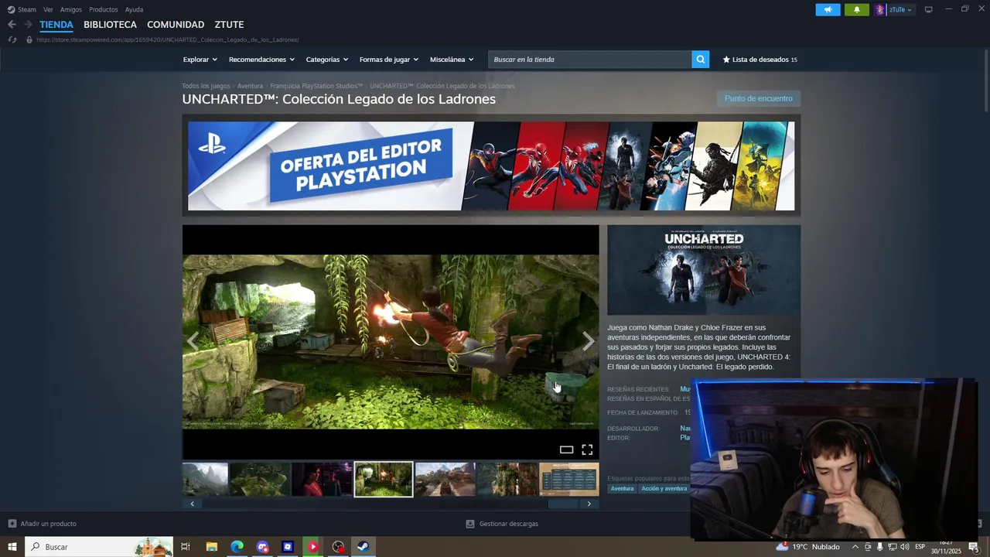Select the fifth ruins thumbnail
The image size is (990, 557).
(445, 480)
